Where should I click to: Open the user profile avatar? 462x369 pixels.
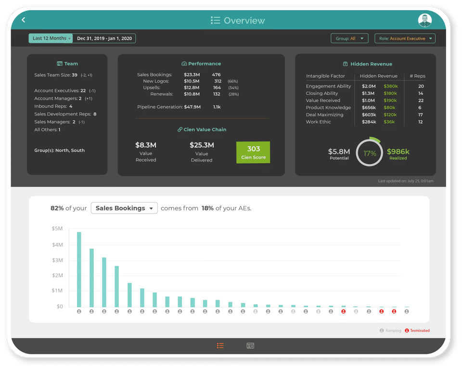pyautogui.click(x=425, y=20)
